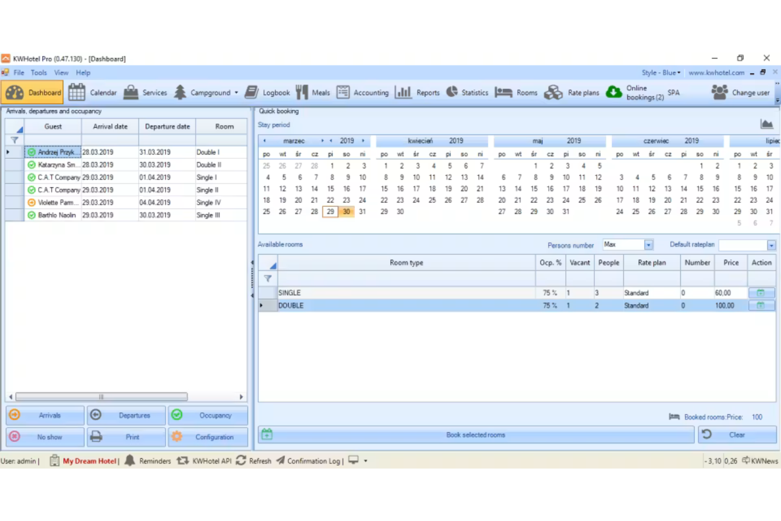
Task: Click Book selected rooms button
Action: (476, 434)
